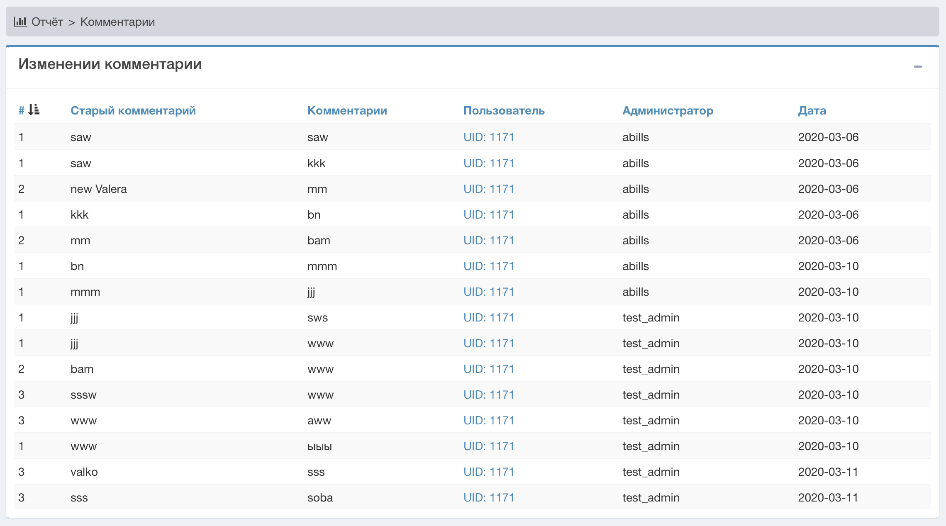Select Комментарии in the breadcrumb
Image resolution: width=946 pixels, height=526 pixels.
pyautogui.click(x=117, y=22)
